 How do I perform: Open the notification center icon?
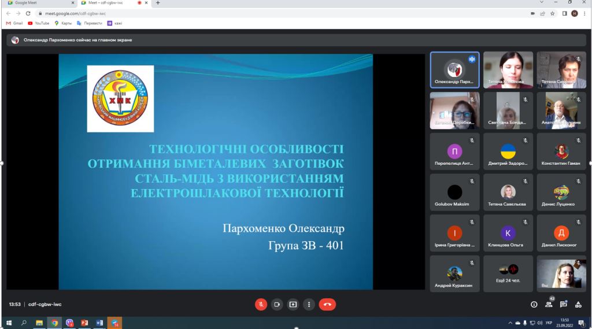(582, 323)
